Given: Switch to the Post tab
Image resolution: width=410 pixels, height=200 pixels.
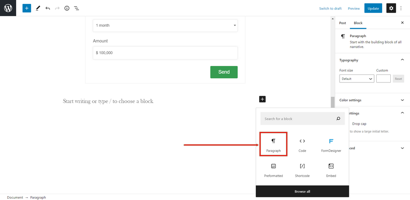Looking at the screenshot, I should [x=343, y=23].
